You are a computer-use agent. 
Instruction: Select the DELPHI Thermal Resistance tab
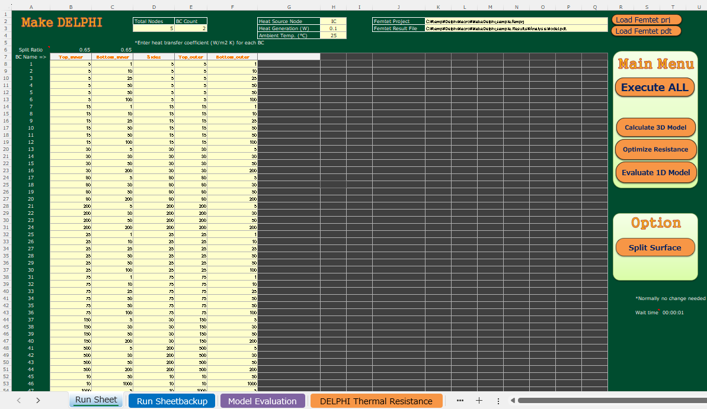click(x=376, y=401)
